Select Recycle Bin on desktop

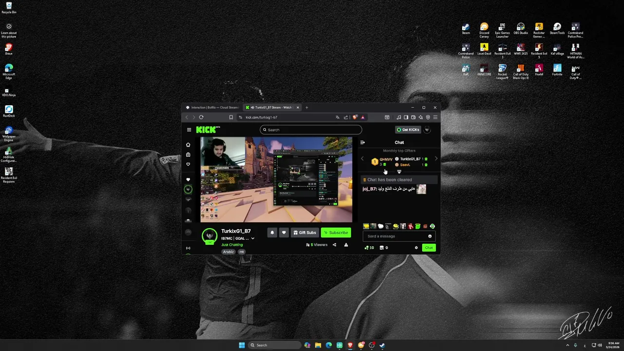9,8
